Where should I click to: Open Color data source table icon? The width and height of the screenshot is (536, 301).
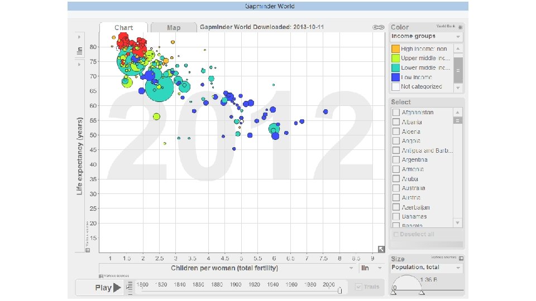[460, 27]
